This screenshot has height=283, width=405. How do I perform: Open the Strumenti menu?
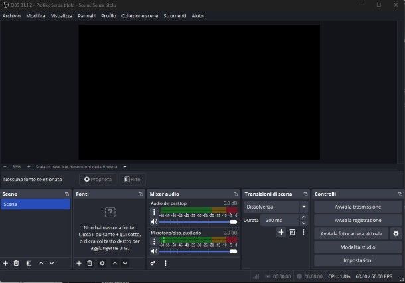(x=175, y=15)
